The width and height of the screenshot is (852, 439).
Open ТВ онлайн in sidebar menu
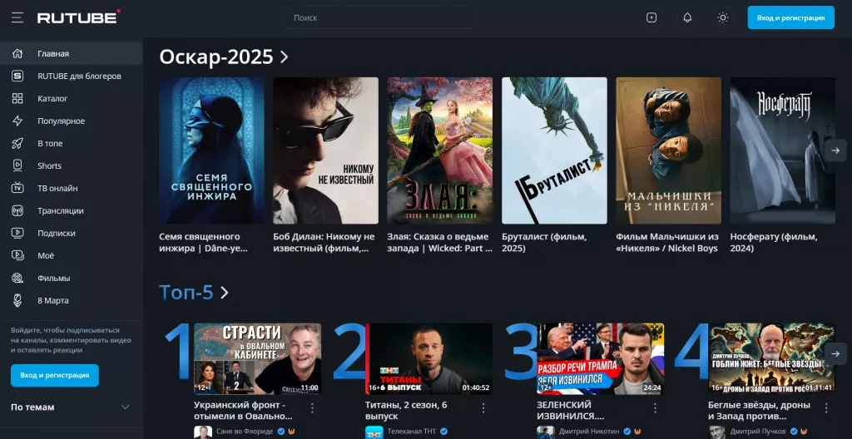72,188
